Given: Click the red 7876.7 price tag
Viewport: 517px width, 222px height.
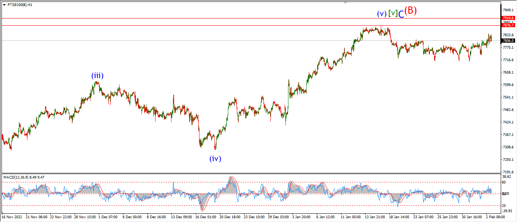Looking at the screenshot, I should pos(508,25).
